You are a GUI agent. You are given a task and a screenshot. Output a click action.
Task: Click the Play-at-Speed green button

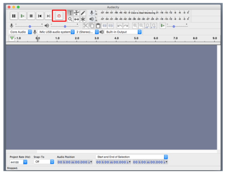[163, 26]
